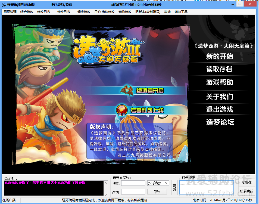
Task: Click the 搜索 input field
Action: [x=133, y=183]
